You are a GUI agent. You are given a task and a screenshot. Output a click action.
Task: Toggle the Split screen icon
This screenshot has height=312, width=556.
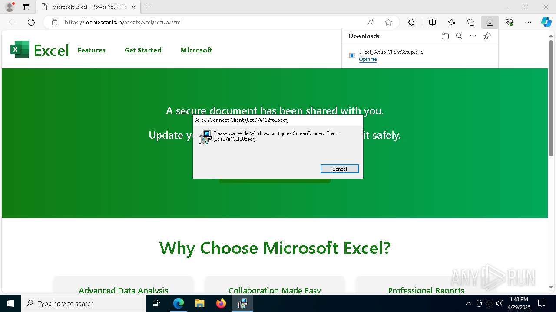pos(432,22)
